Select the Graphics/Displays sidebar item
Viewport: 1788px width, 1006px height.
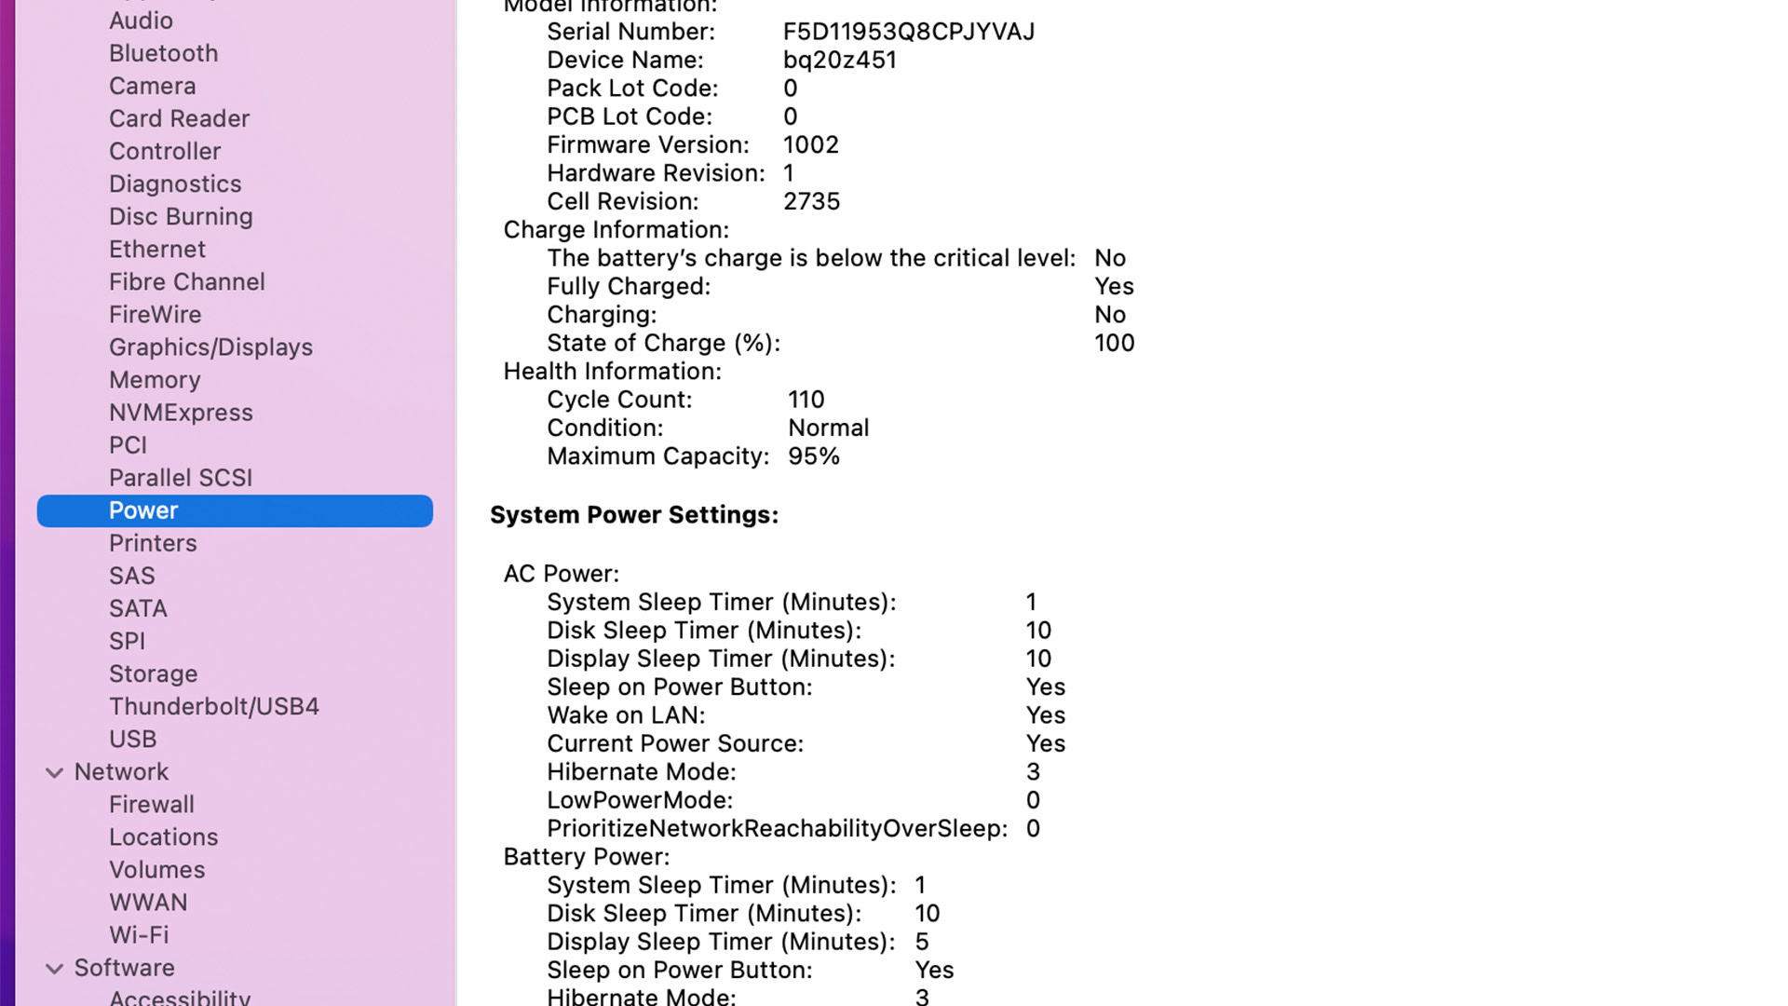coord(211,347)
